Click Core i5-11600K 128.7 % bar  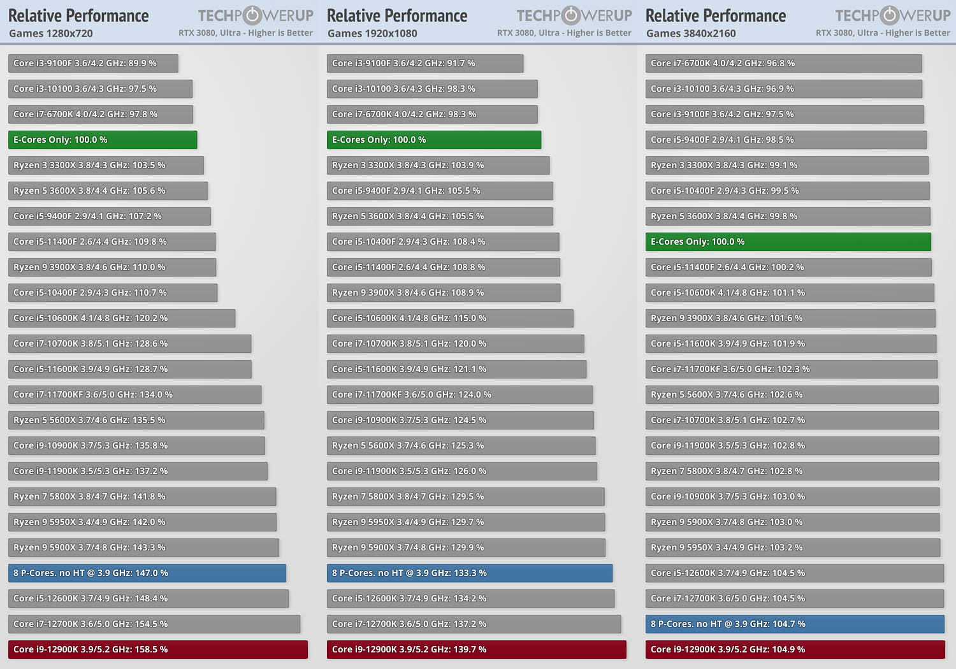coord(129,369)
